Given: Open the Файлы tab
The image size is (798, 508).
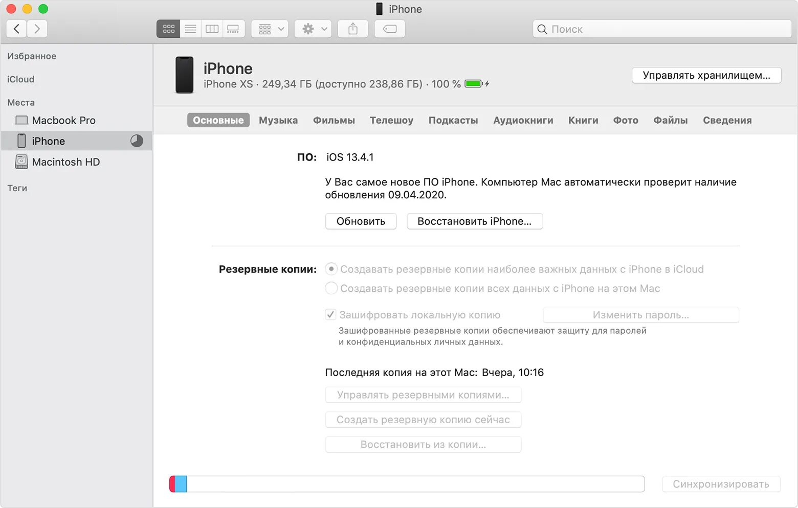Looking at the screenshot, I should click(x=671, y=120).
